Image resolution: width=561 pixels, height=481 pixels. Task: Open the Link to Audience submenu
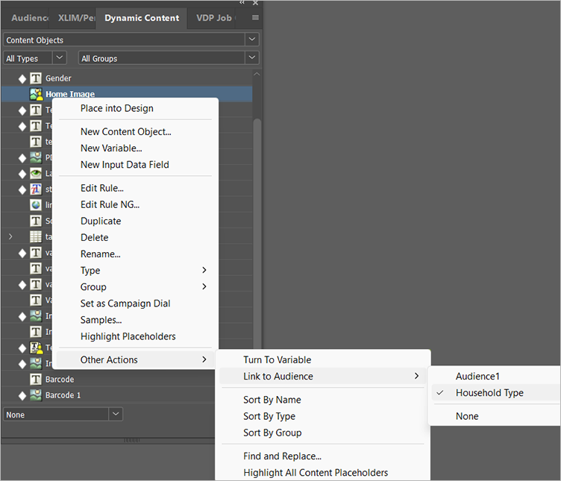323,376
